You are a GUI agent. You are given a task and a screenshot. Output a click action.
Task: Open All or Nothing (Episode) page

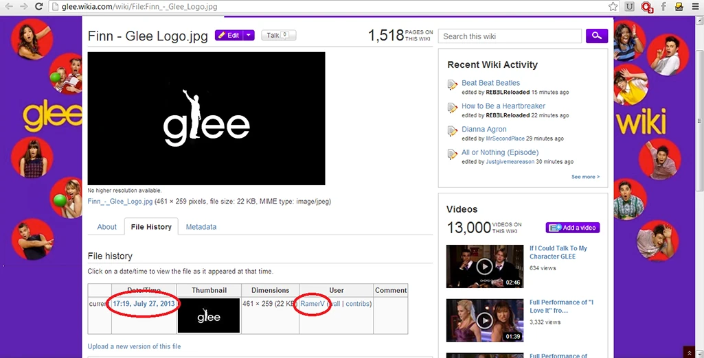point(500,153)
